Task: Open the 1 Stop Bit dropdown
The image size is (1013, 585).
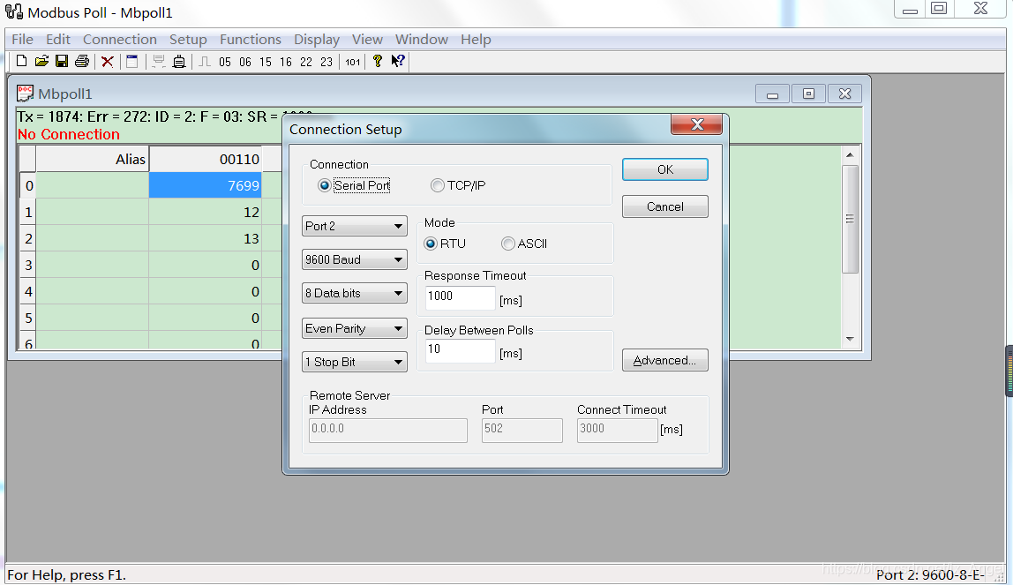Action: tap(354, 362)
